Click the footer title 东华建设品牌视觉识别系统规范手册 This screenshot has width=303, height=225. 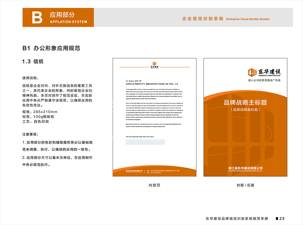pyautogui.click(x=237, y=218)
